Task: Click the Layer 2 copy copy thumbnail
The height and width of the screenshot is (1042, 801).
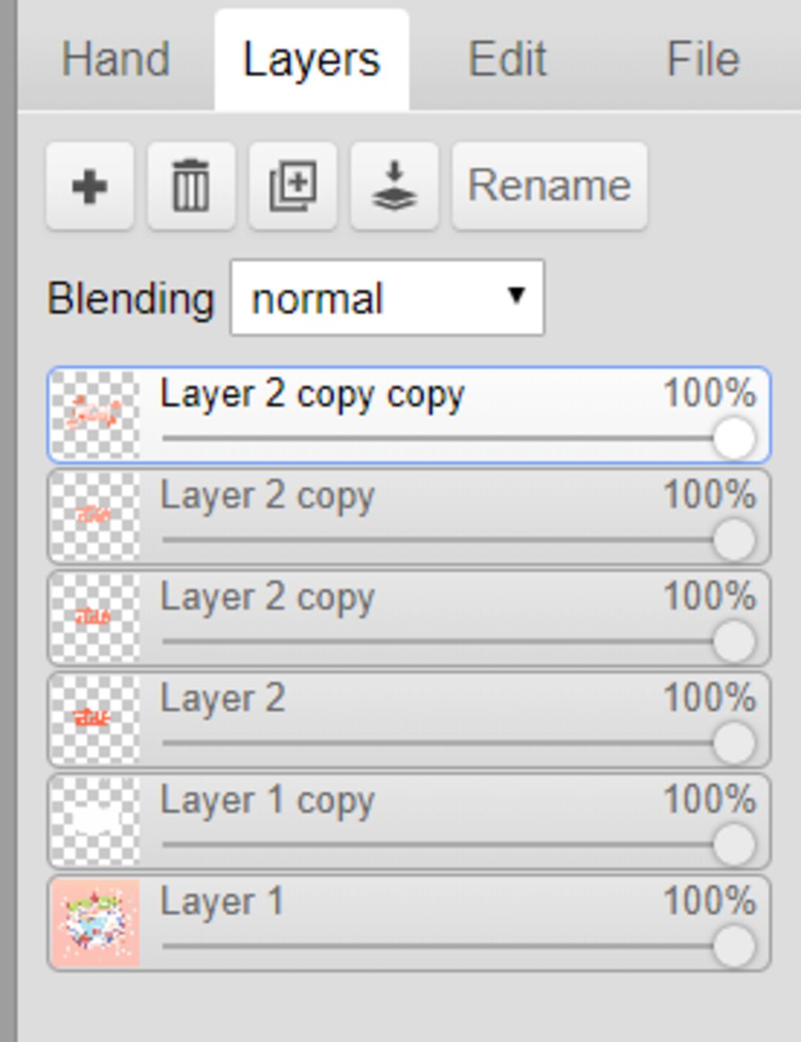Action: click(95, 415)
